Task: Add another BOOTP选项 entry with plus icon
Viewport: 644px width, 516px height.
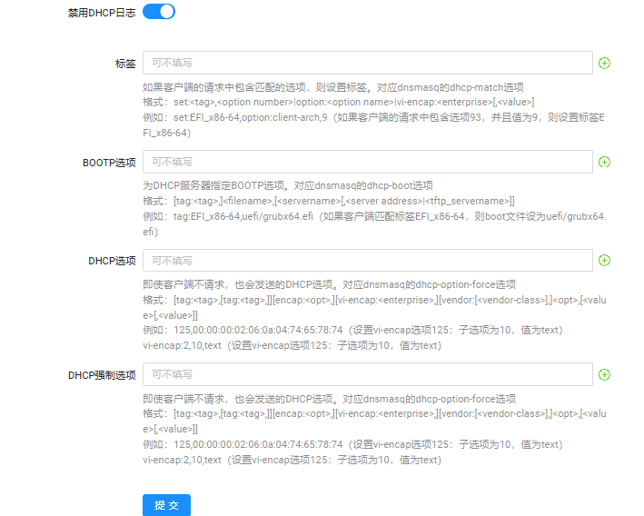Action: 604,162
